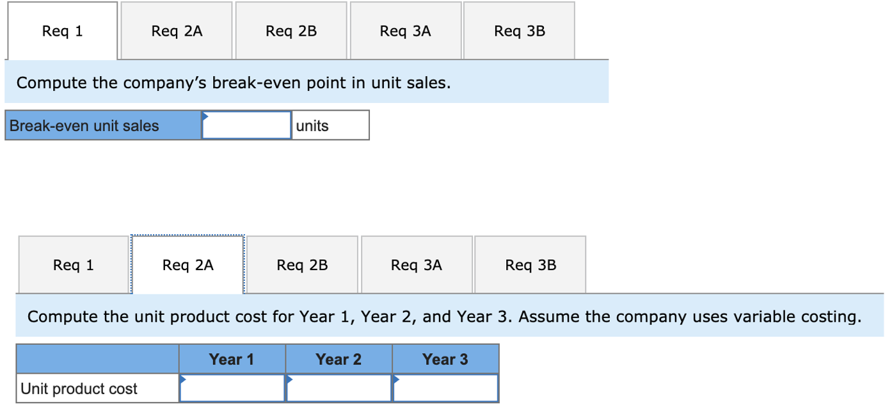Image resolution: width=885 pixels, height=414 pixels.
Task: Click the Year 3 unit product cost field
Action: pyautogui.click(x=445, y=388)
